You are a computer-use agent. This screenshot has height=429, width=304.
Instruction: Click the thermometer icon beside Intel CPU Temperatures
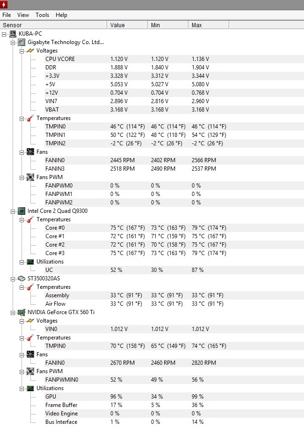pos(30,219)
